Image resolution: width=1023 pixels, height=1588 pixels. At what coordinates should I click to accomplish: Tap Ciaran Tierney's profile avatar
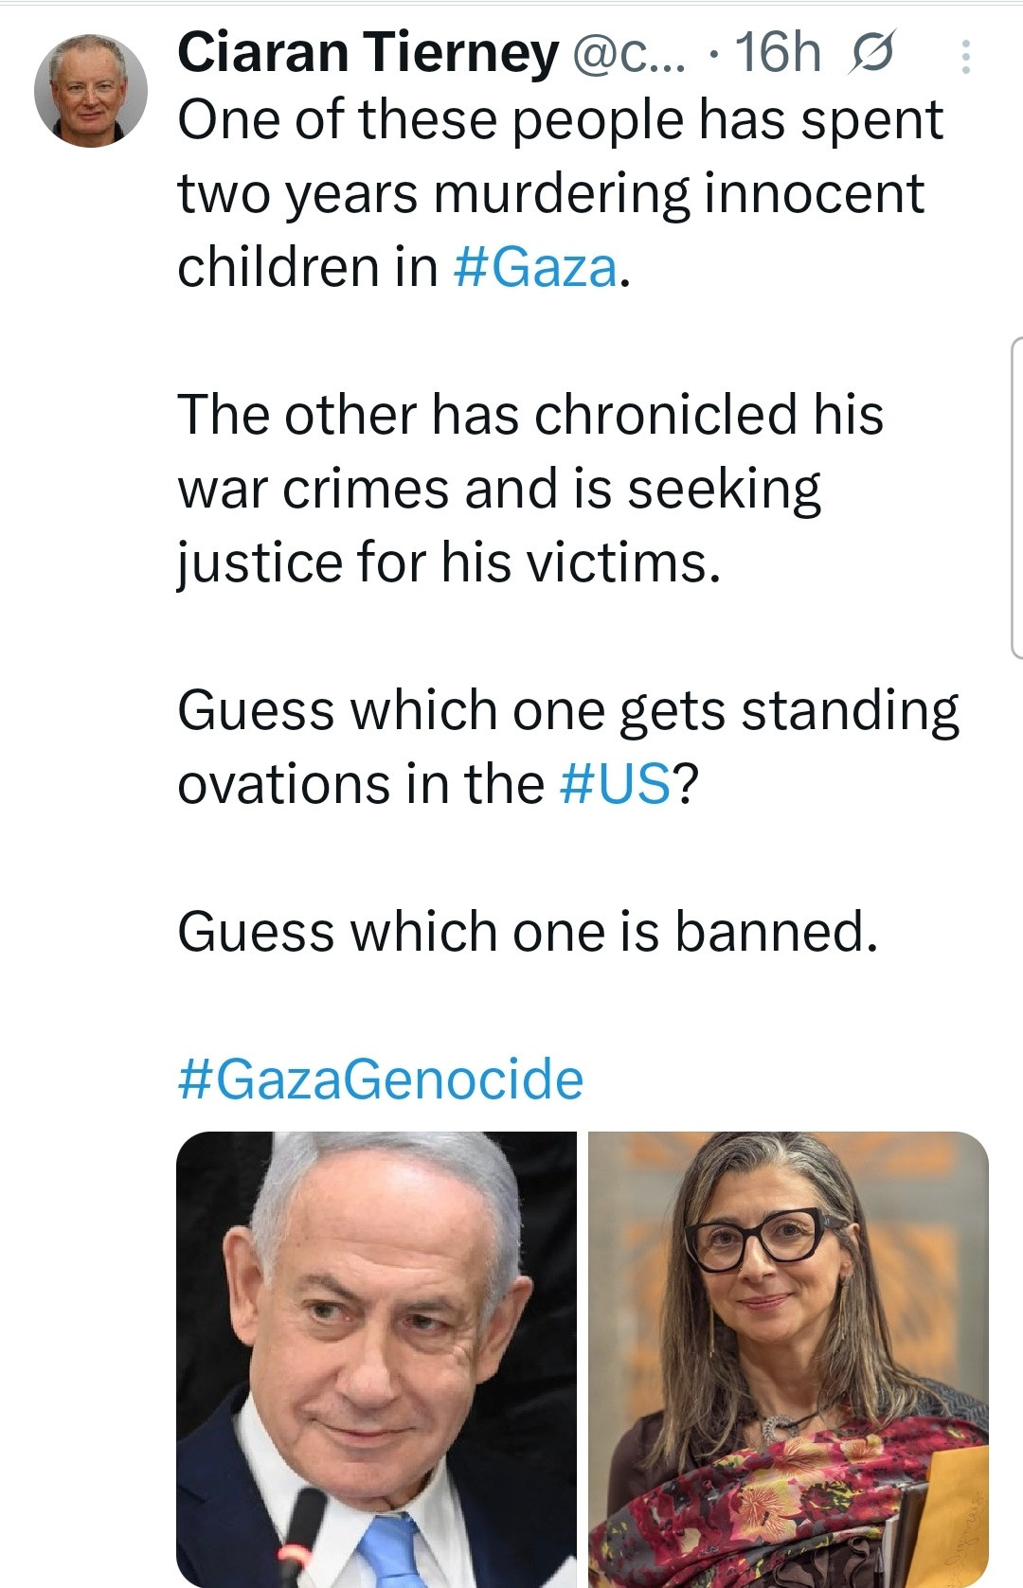91,91
